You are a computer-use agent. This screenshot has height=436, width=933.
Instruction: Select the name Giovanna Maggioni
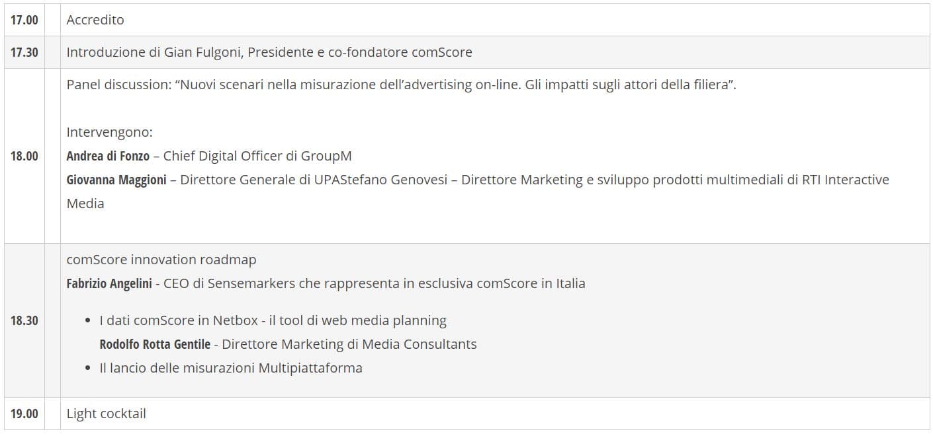116,180
